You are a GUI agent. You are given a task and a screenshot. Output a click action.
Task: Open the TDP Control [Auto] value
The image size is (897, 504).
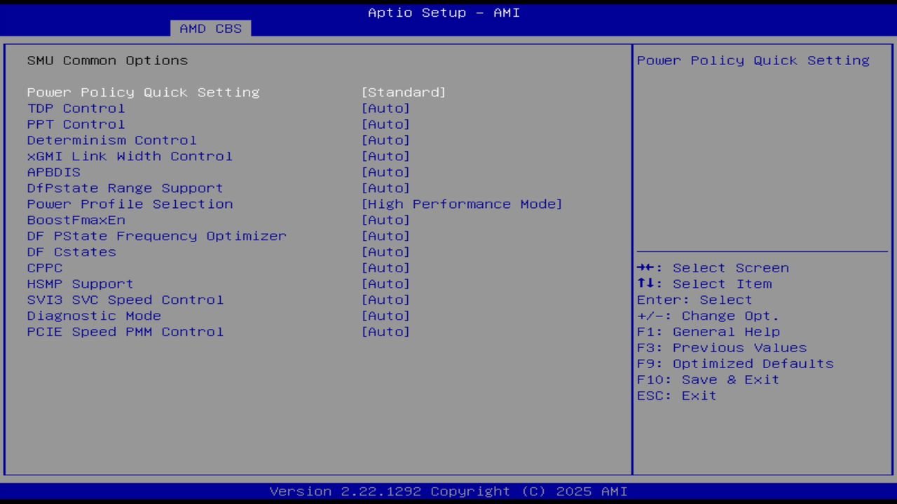tap(385, 108)
